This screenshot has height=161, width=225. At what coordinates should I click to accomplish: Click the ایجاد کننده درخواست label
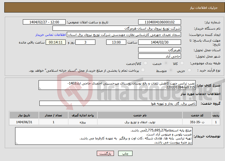pyautogui.click(x=205, y=35)
